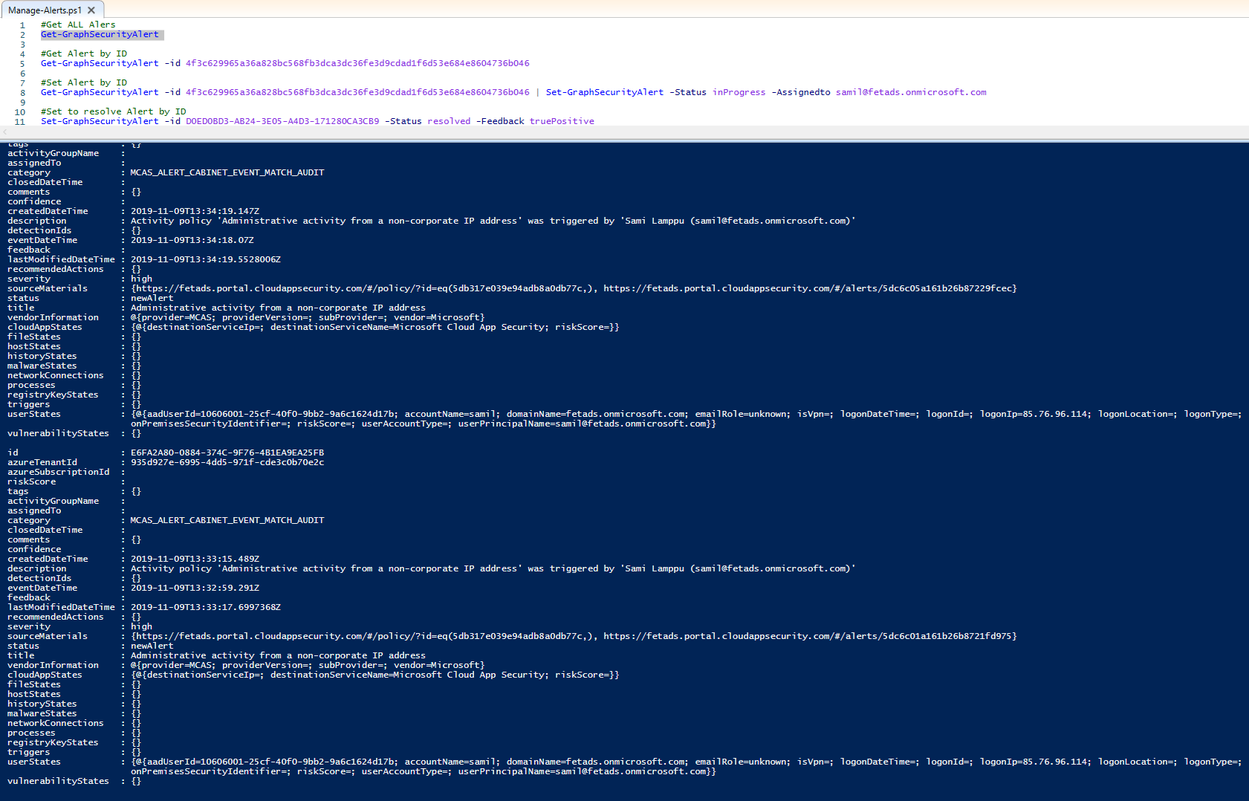Click lastModifiedDateTime value 2019-11-09T13:33:17.6997368Z
The image size is (1249, 801).
coord(206,607)
